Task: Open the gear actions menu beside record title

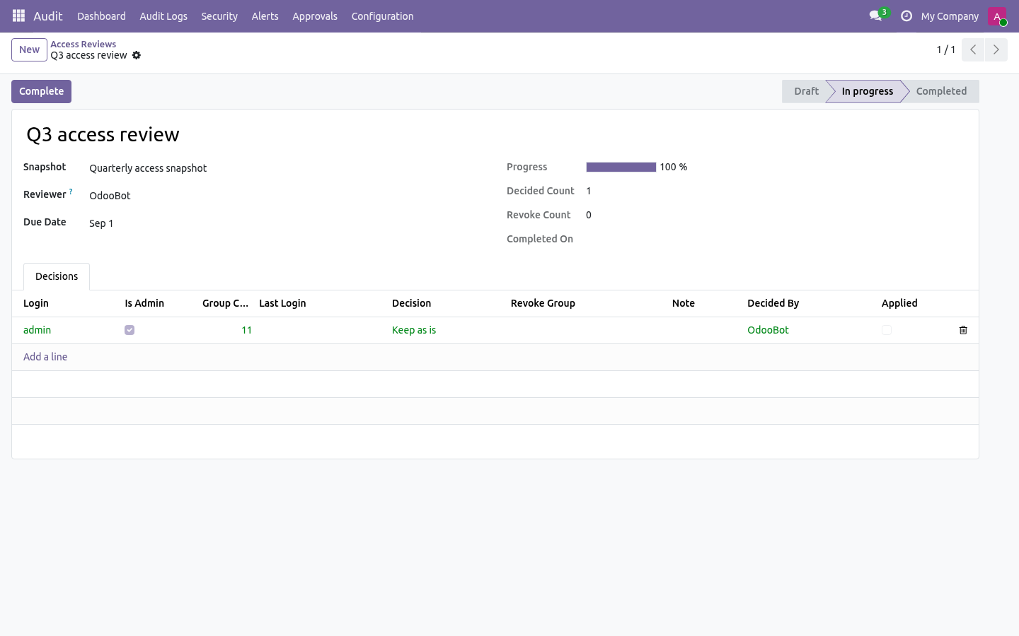Action: click(137, 55)
